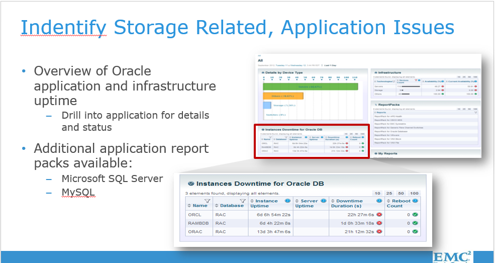495x263 pixels.
Task: Collapse Instances Downtime for Oracle DB panel
Action: pyautogui.click(x=190, y=184)
